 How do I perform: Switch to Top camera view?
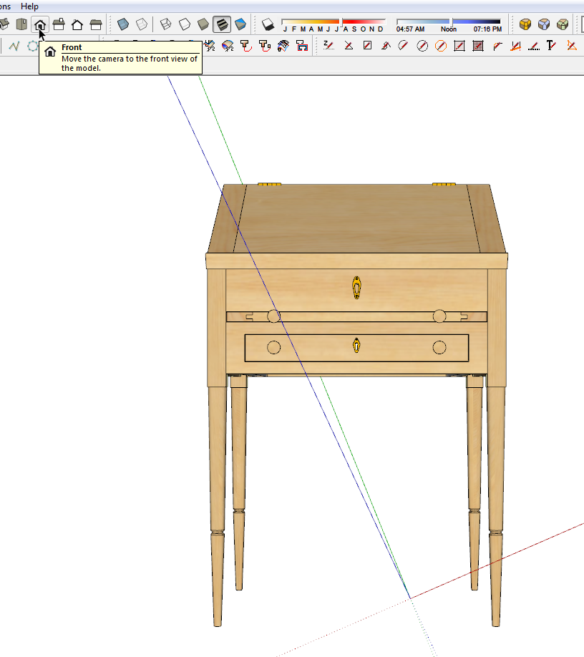[x=21, y=24]
